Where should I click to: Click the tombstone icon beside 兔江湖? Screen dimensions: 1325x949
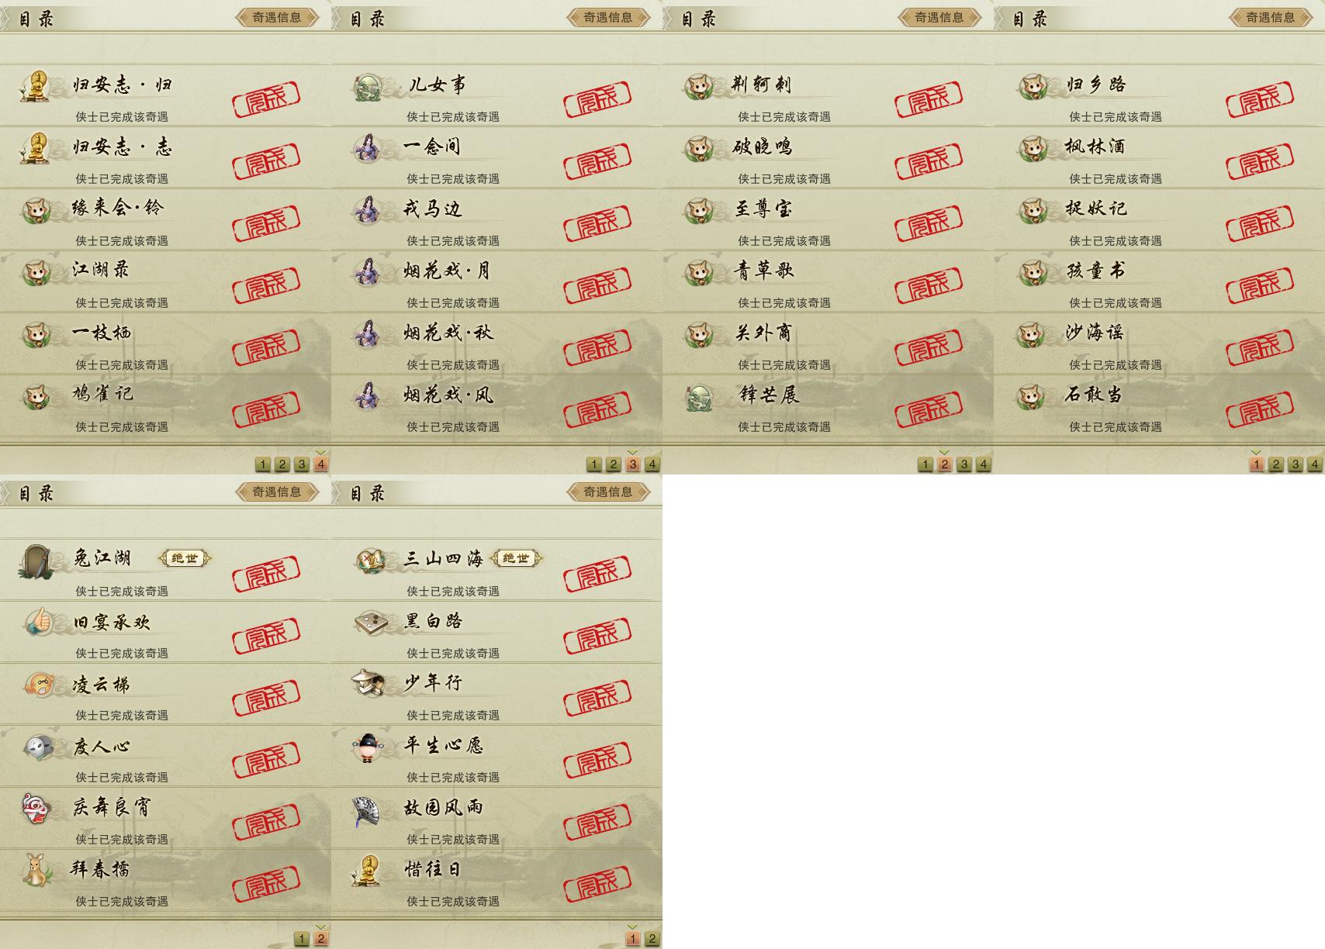36,561
